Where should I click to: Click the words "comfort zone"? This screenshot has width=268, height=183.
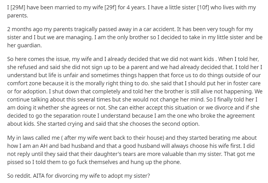[24, 83]
